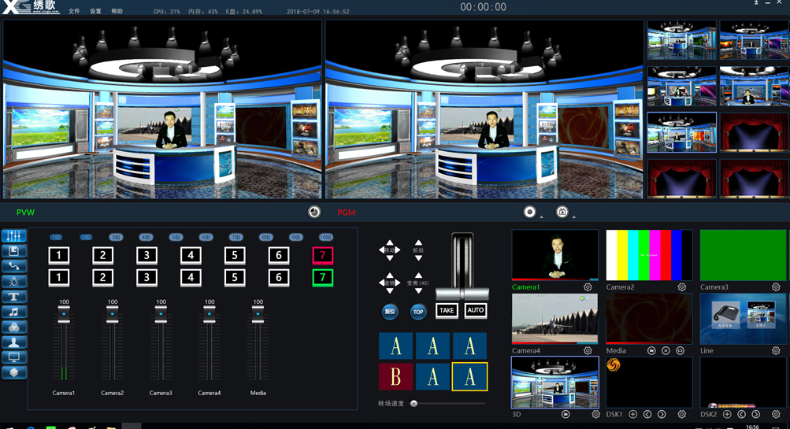Click the 转场速度 transition speed slider
790x429 pixels.
click(447, 404)
